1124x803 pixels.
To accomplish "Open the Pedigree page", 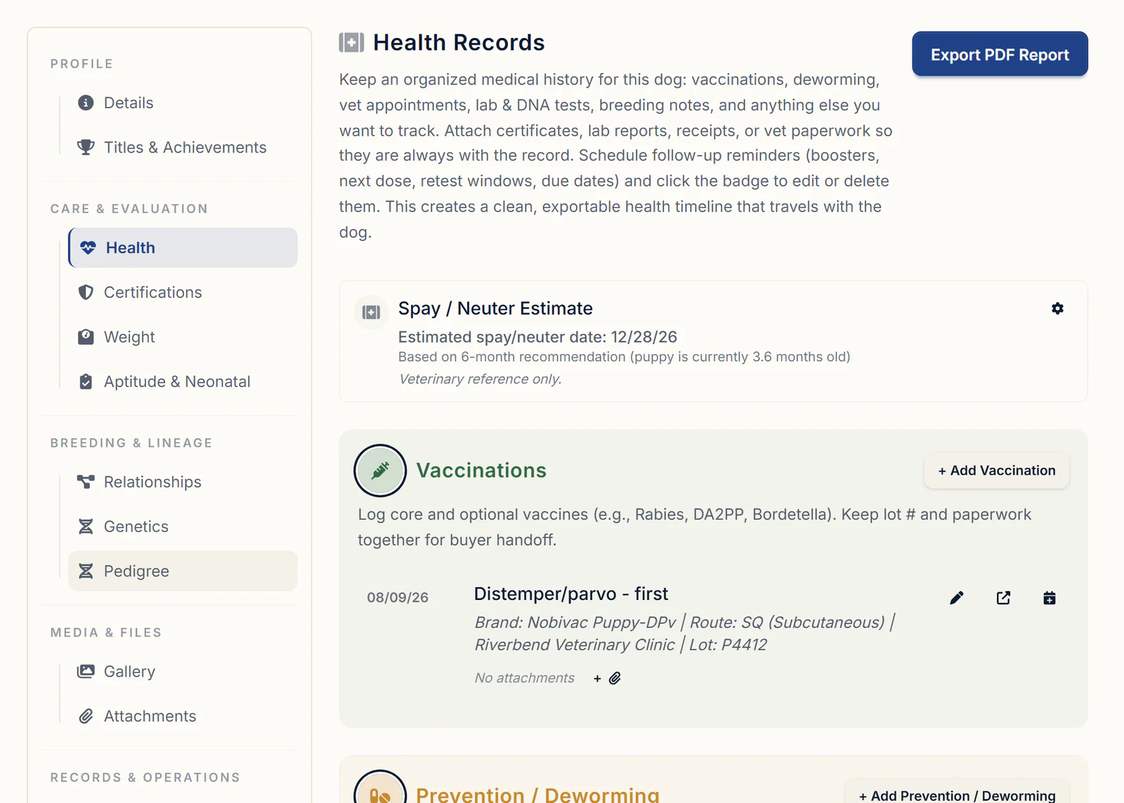I will (183, 571).
